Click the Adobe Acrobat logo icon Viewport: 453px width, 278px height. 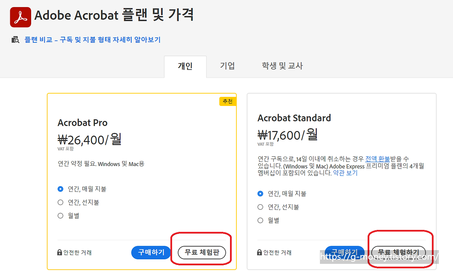pyautogui.click(x=21, y=17)
